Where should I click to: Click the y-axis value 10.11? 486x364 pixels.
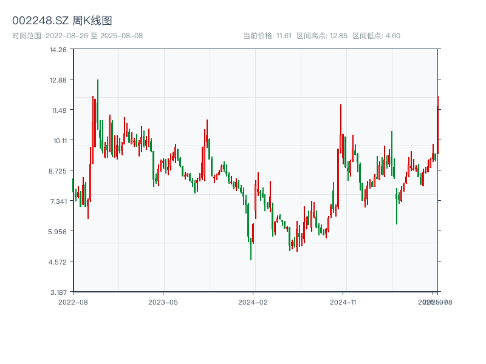60,141
